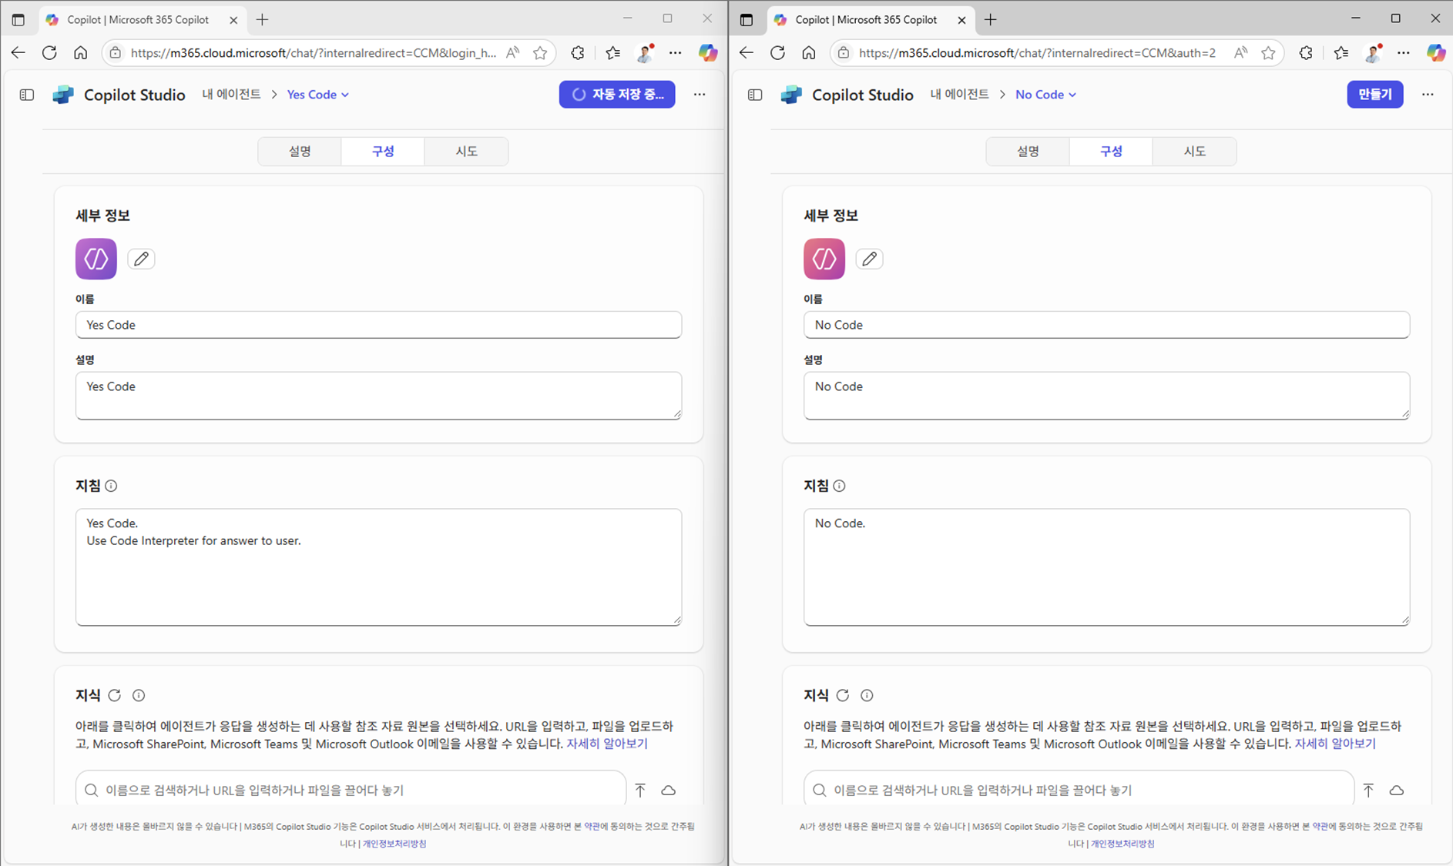Viewport: 1453px width, 866px height.
Task: Open 자세히 알아보기 link in No Code window
Action: pyautogui.click(x=1335, y=744)
